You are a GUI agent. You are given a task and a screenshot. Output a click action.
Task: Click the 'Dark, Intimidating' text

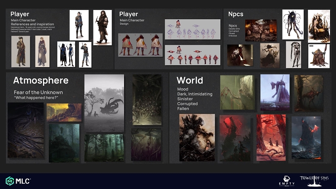pos(195,94)
